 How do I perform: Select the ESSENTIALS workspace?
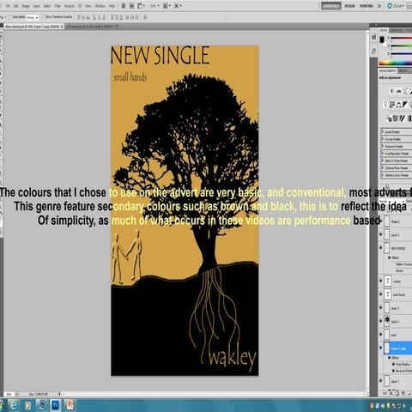pyautogui.click(x=331, y=6)
